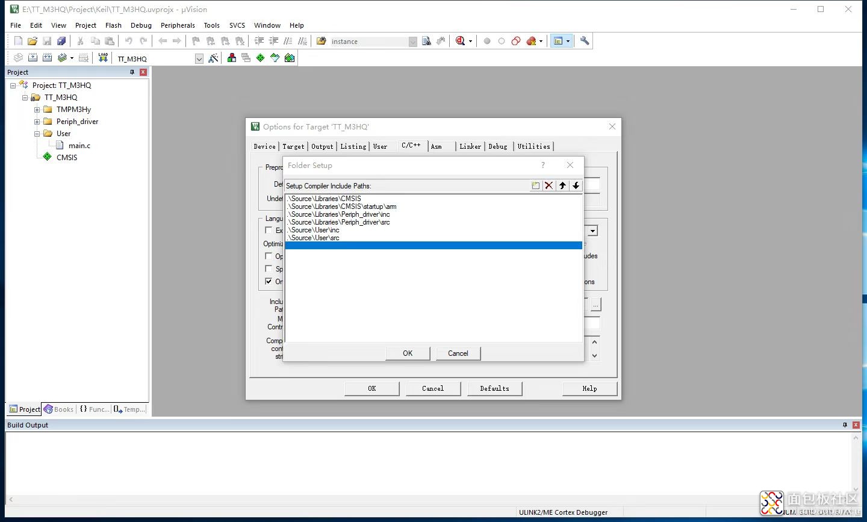Open Select Software Packs icon
The width and height of the screenshot is (867, 522).
tap(275, 58)
